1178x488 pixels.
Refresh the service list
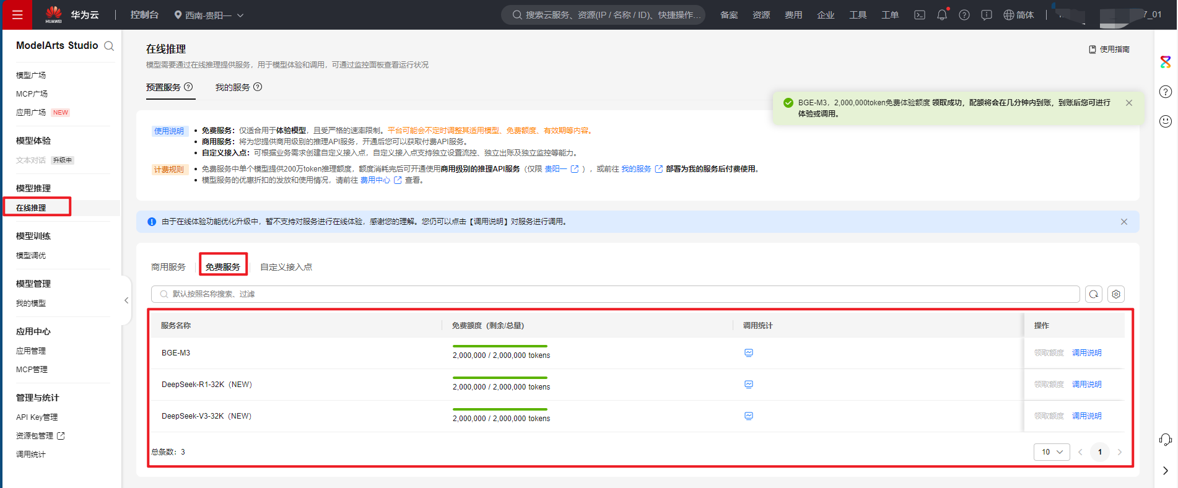click(x=1094, y=294)
